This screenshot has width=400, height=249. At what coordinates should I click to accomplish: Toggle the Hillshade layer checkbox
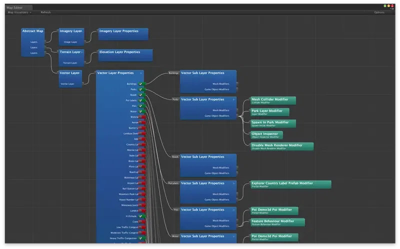pyautogui.click(x=140, y=216)
